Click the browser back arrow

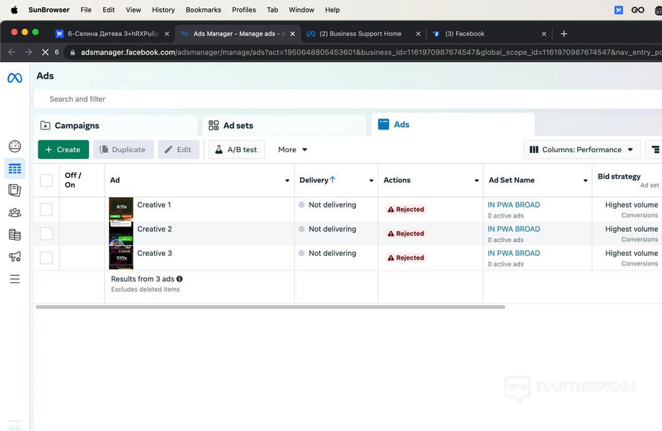(12, 52)
